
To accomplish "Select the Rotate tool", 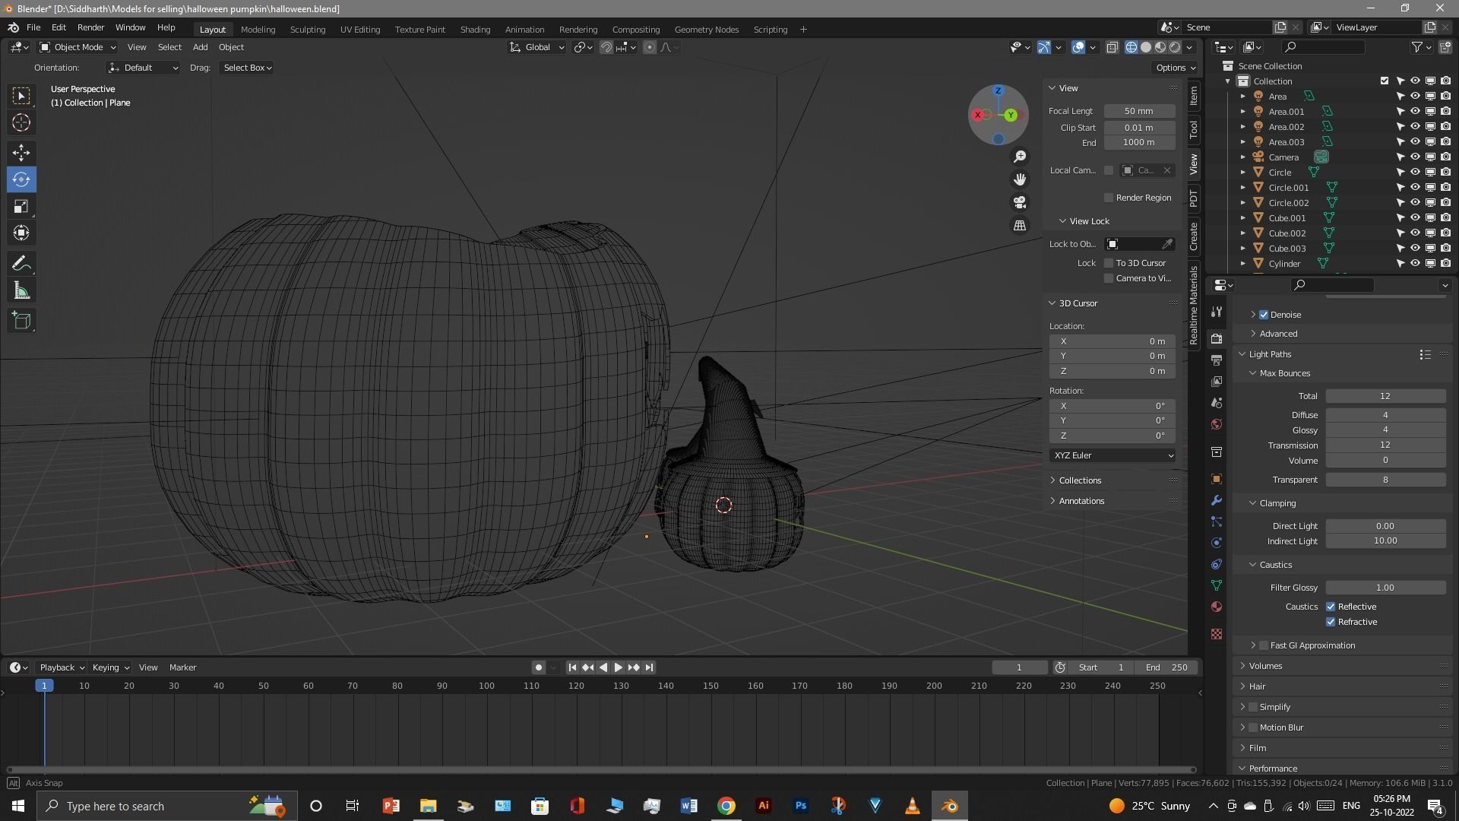I will [x=21, y=179].
